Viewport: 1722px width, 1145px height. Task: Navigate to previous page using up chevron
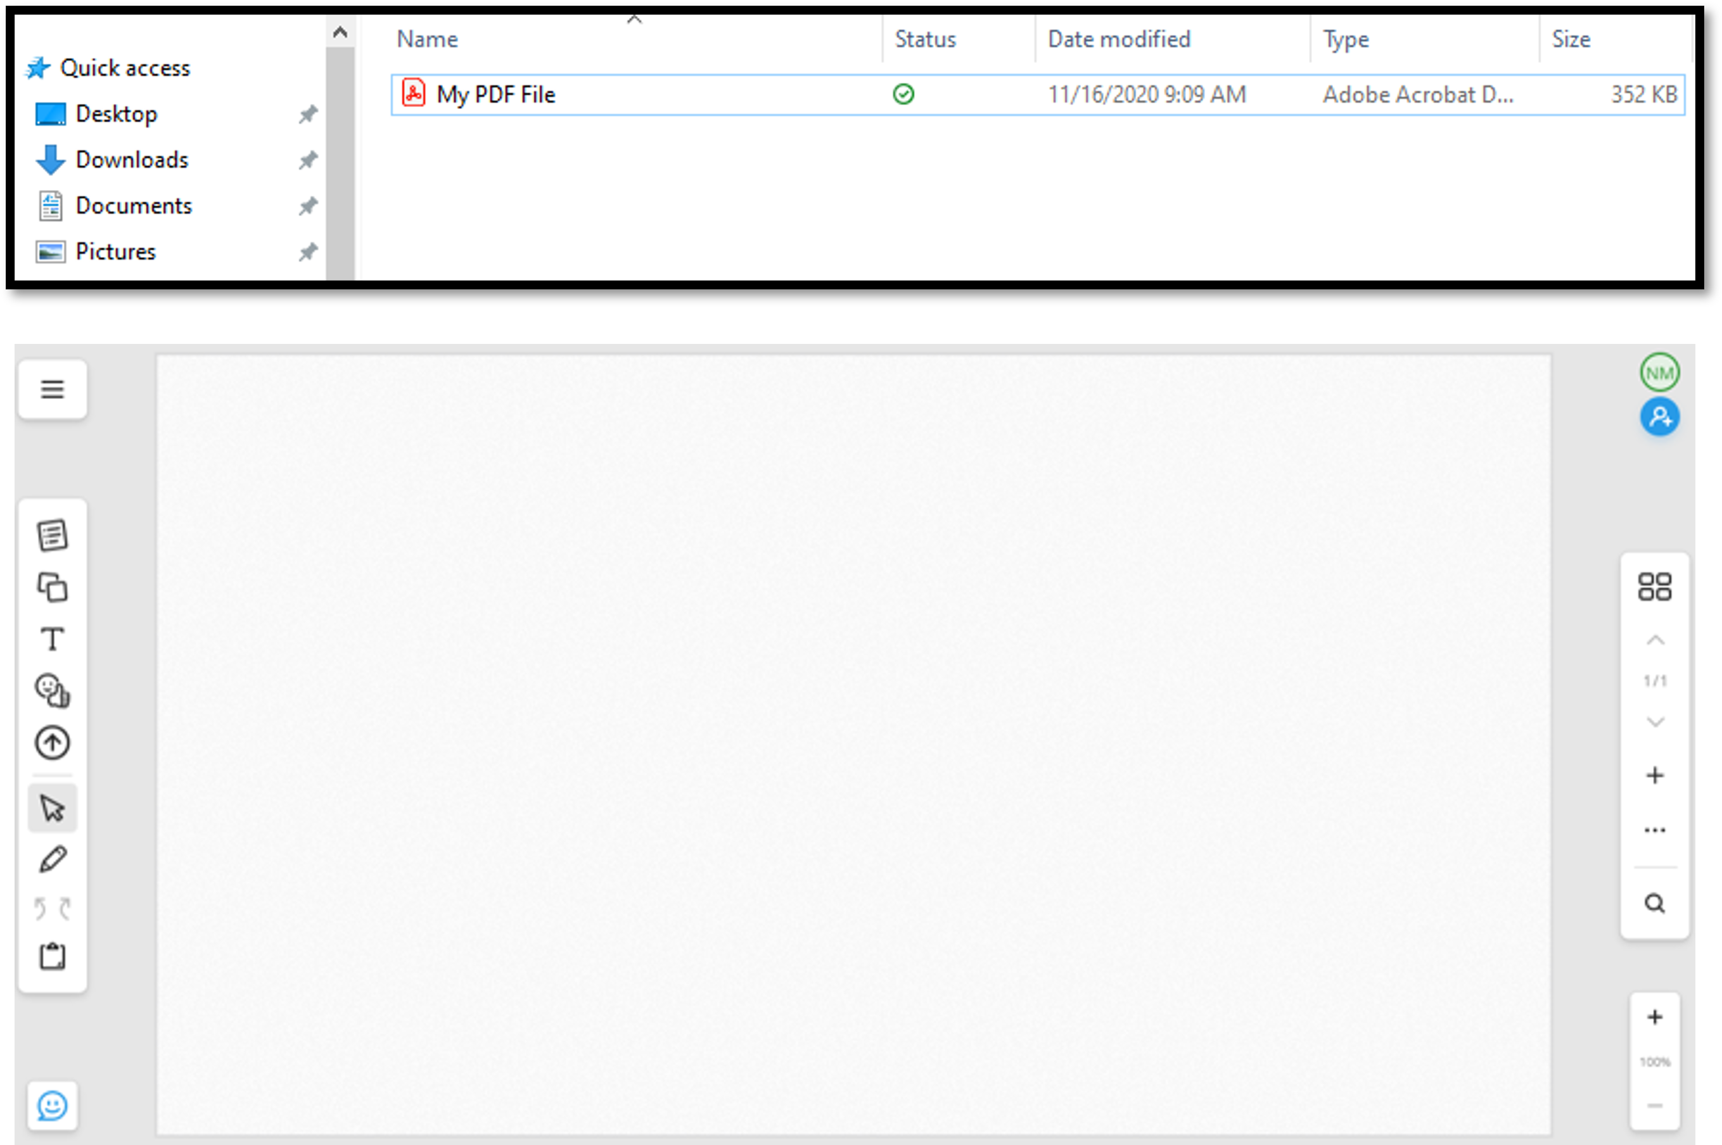click(1654, 639)
